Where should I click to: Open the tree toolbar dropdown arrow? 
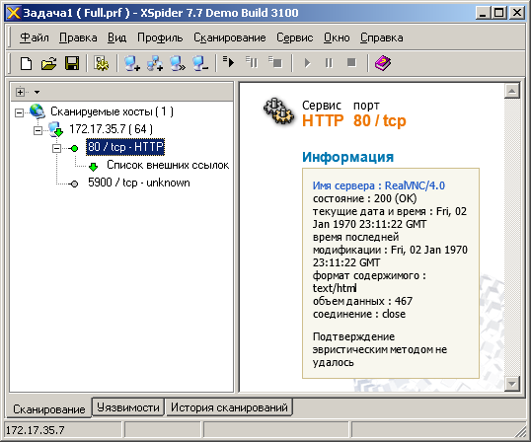pos(37,92)
